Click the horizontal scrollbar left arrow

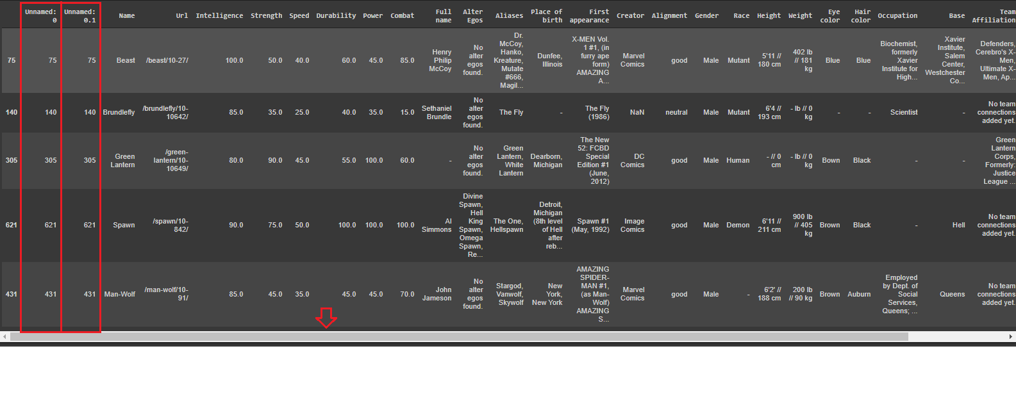point(4,336)
